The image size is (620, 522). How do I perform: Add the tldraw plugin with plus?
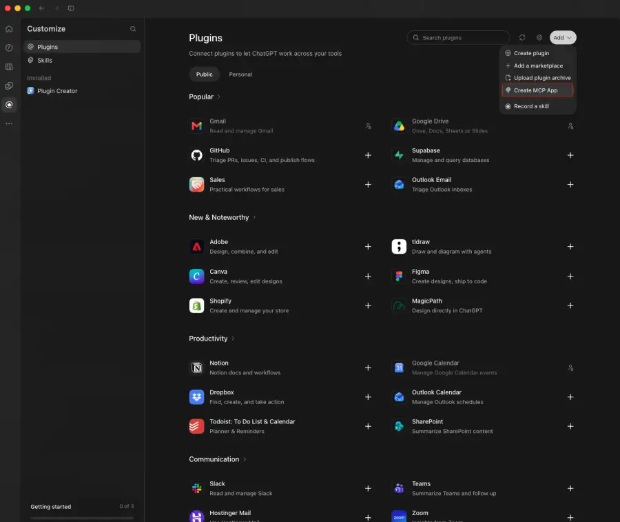(x=570, y=247)
